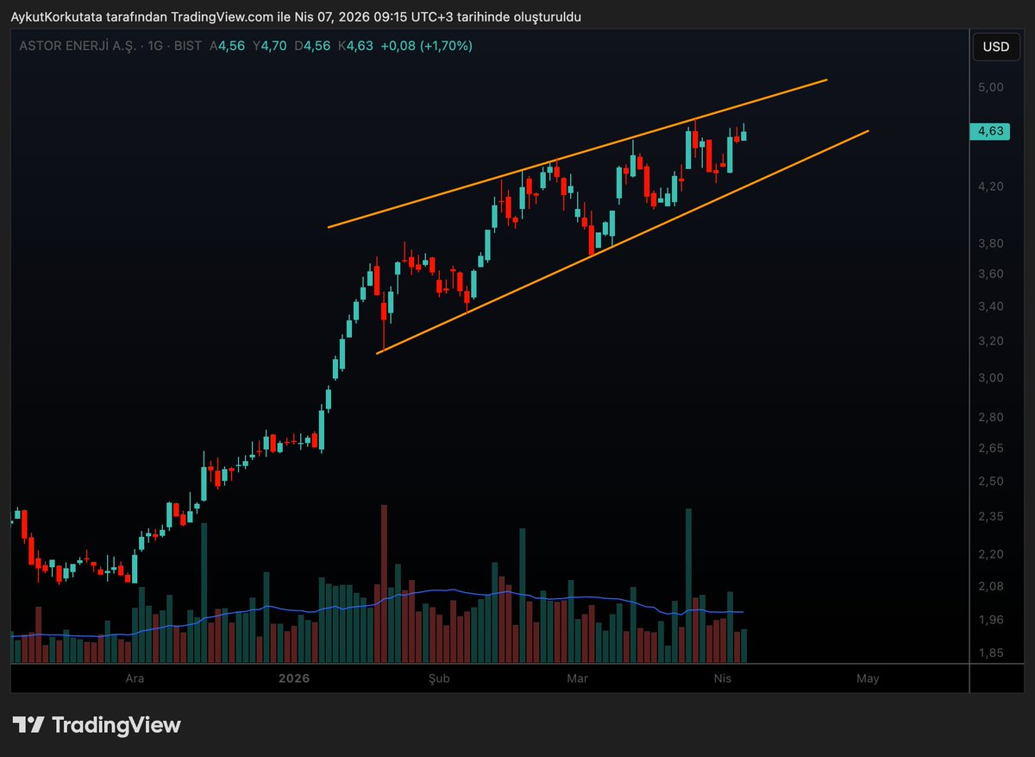Click the high value Y4,70

pos(269,46)
